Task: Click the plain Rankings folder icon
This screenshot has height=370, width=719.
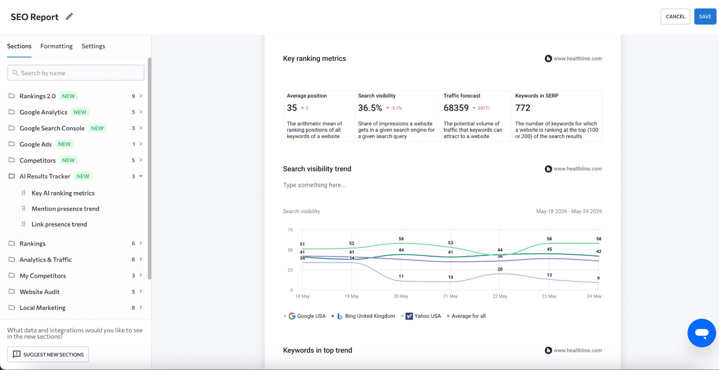Action: (x=12, y=243)
